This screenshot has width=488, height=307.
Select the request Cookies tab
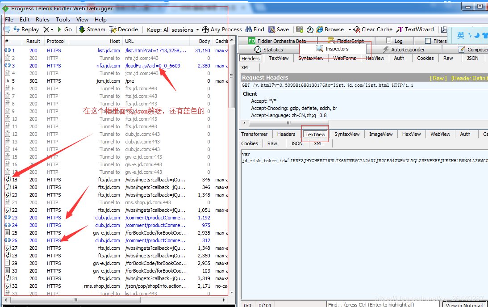pyautogui.click(x=425, y=58)
